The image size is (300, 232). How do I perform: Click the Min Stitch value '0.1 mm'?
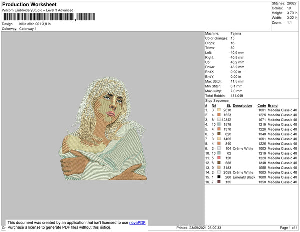click(x=236, y=86)
